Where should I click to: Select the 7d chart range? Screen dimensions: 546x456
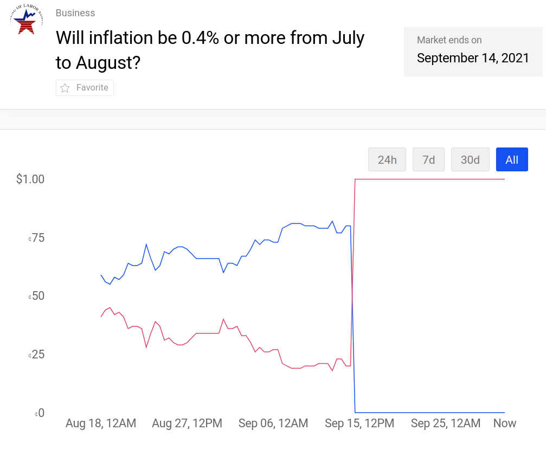(429, 160)
